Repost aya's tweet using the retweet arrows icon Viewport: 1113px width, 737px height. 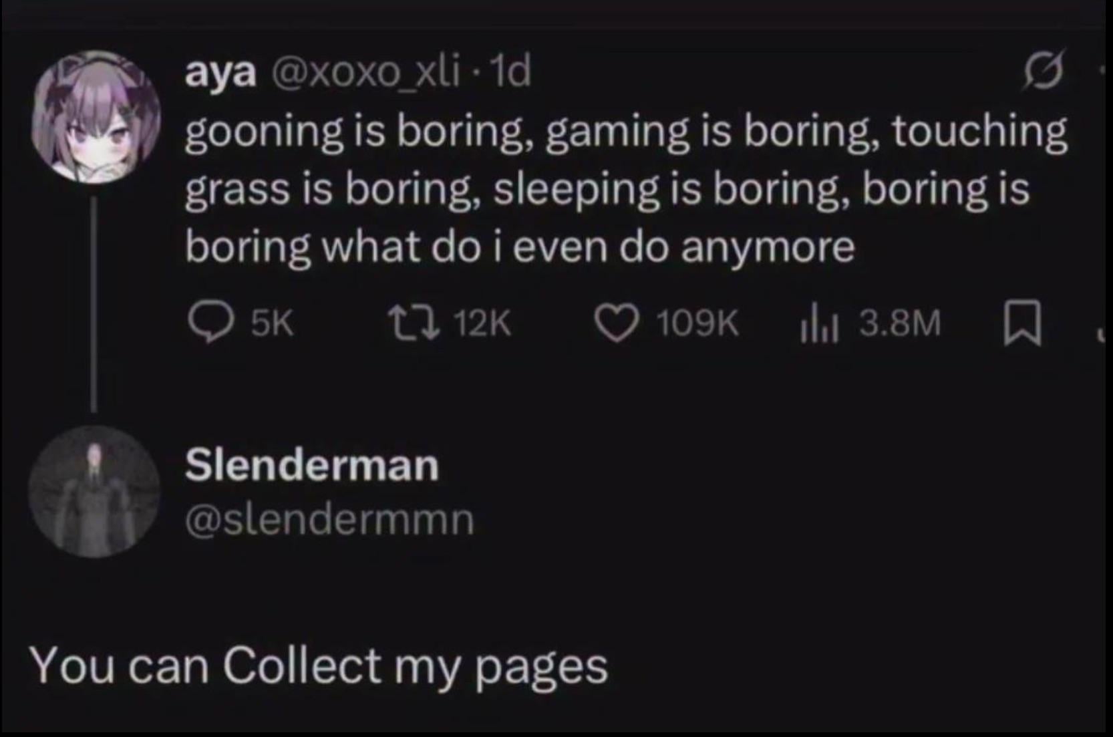[414, 325]
